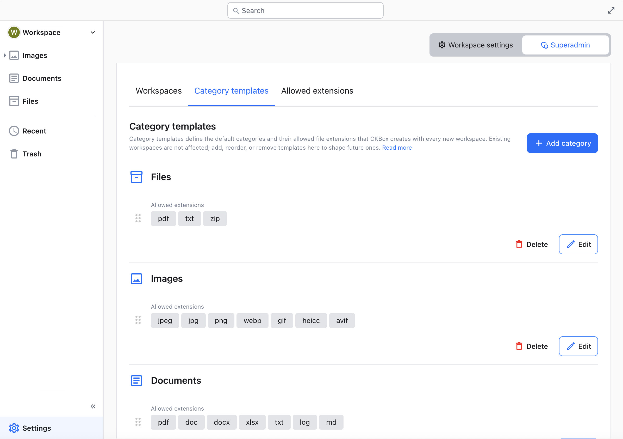Edit the Images category

tap(578, 346)
